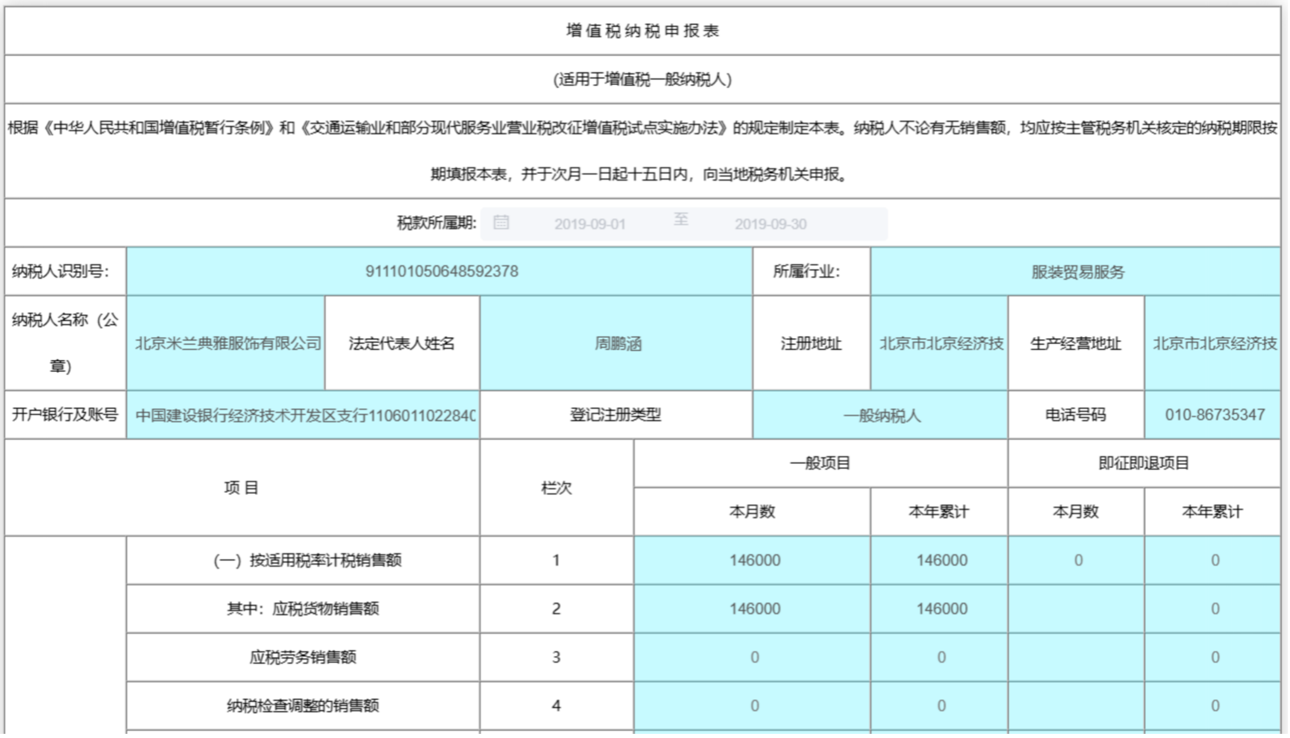Click taxpayer name 北京米兰典雅服饰有限公司 field
Viewport: 1290px width, 738px height.
coord(227,343)
